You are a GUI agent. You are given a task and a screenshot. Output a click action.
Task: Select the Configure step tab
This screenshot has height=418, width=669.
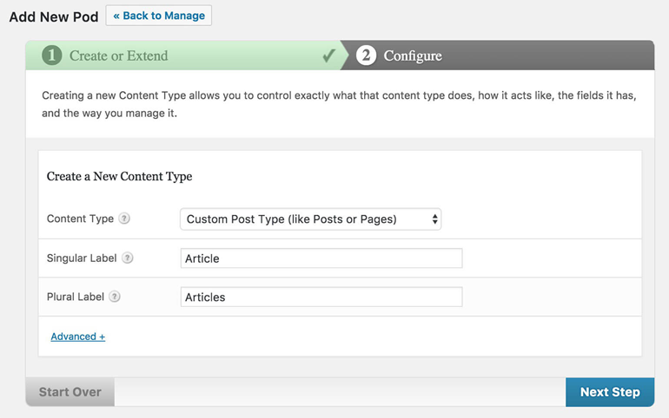click(x=413, y=56)
